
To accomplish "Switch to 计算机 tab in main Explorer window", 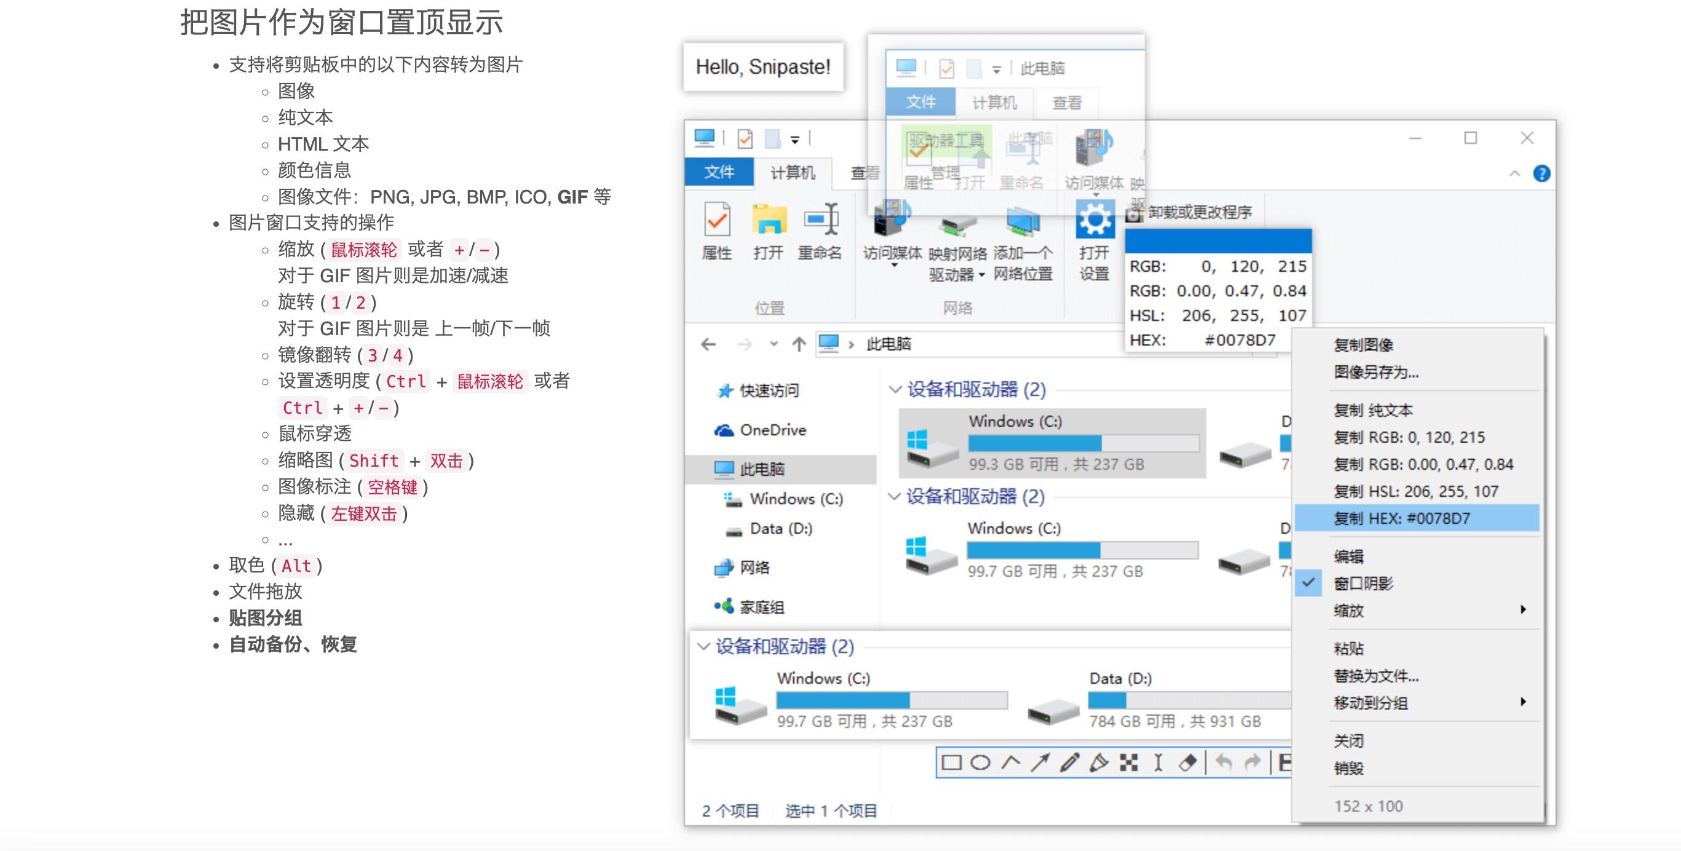I will (x=792, y=172).
